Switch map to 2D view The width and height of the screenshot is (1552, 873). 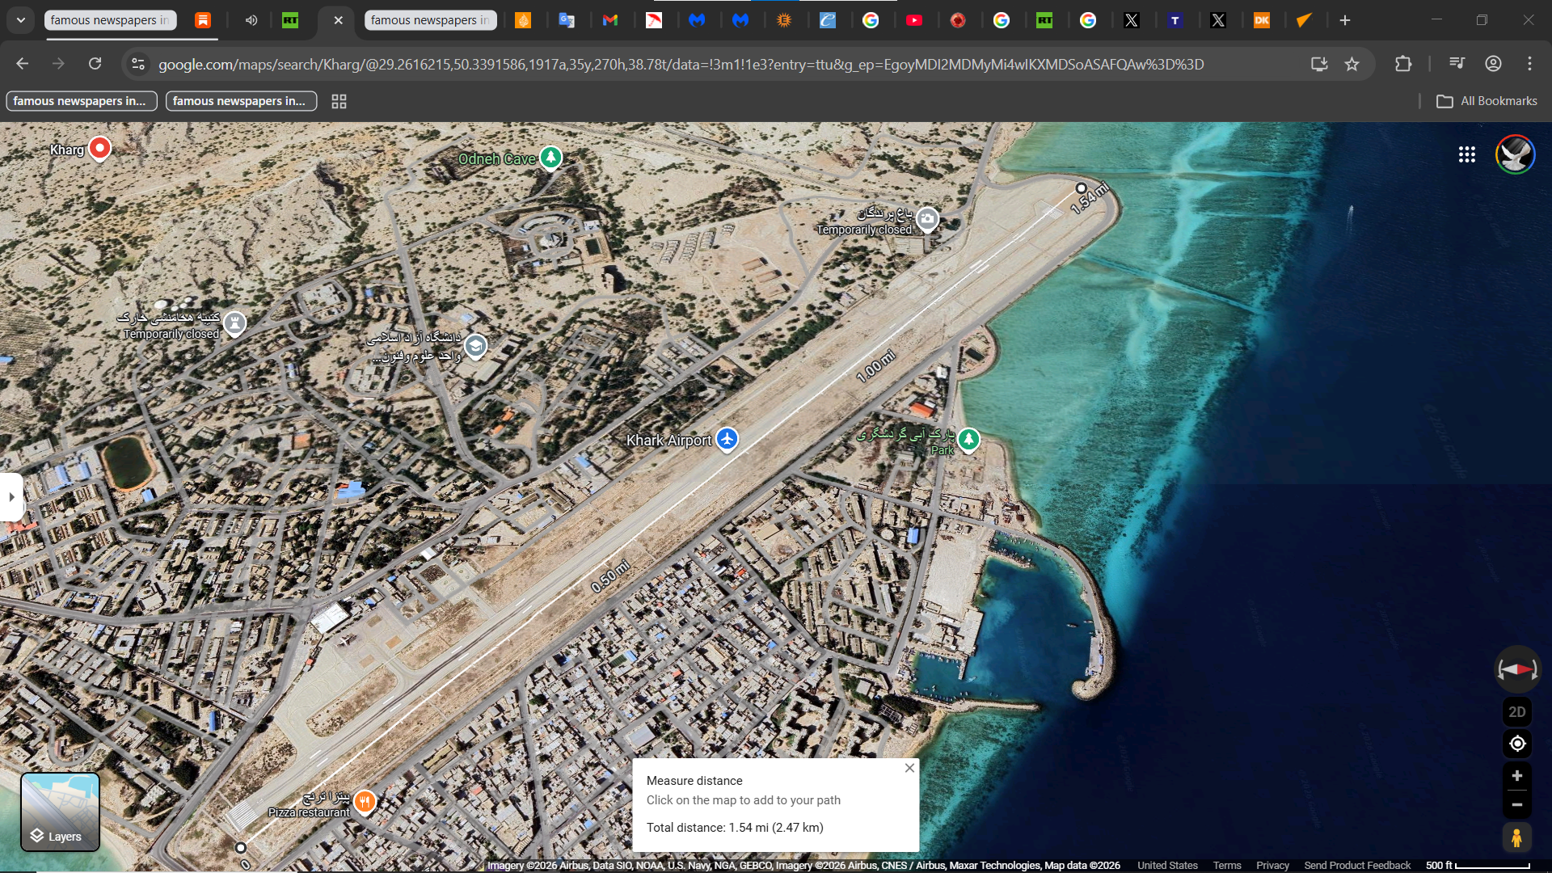[x=1517, y=712]
